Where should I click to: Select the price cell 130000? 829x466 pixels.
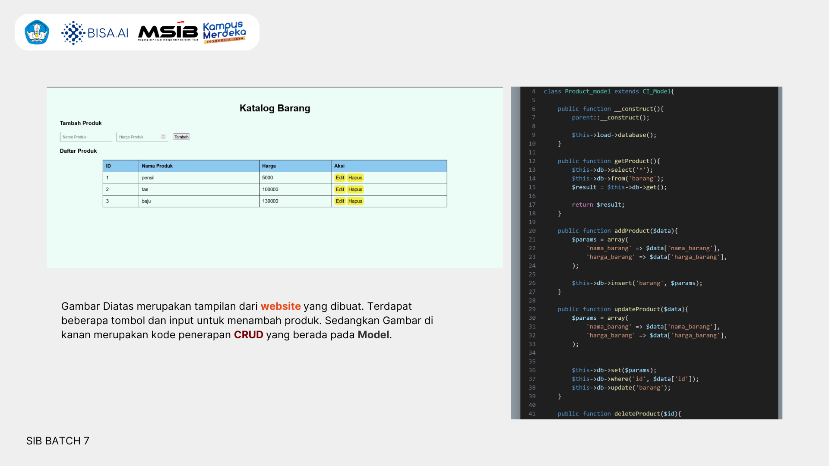tap(295, 201)
